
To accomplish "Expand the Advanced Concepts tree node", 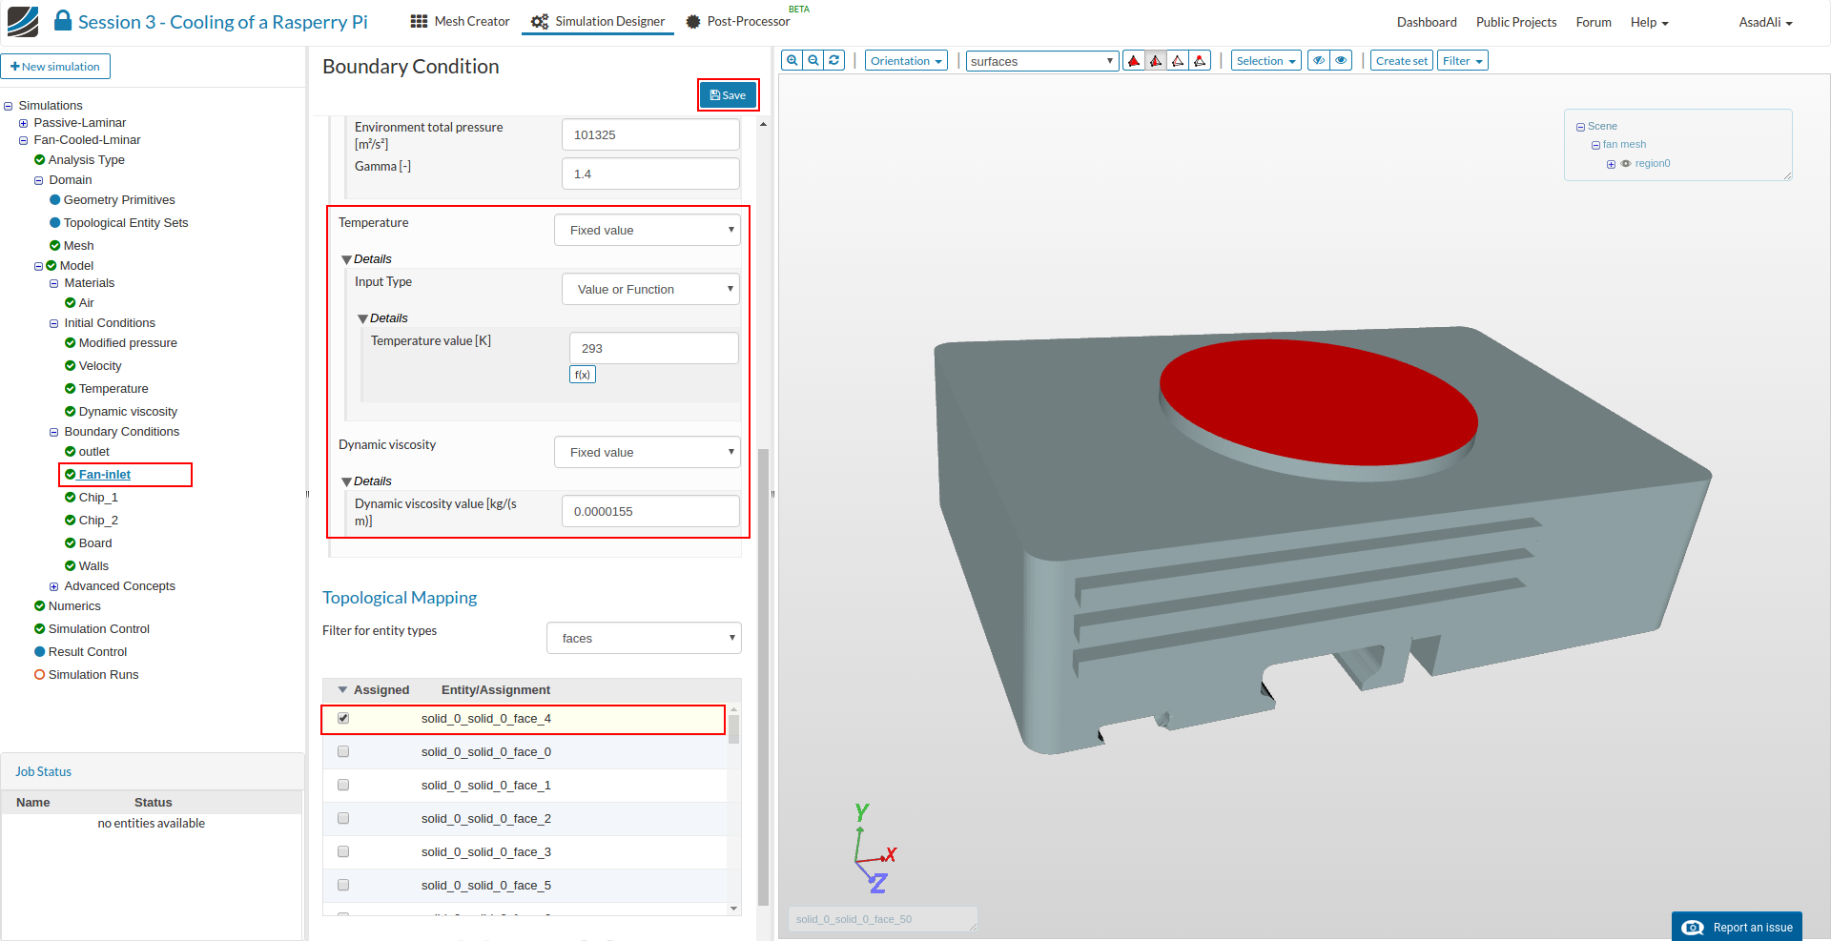I will pyautogui.click(x=54, y=586).
